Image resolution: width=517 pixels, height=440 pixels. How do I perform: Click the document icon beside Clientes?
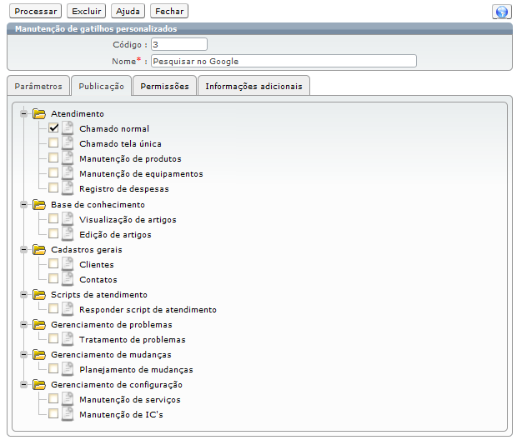pyautogui.click(x=68, y=265)
